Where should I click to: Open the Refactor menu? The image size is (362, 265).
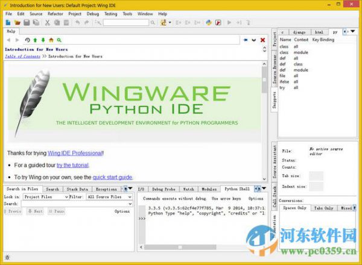click(55, 14)
